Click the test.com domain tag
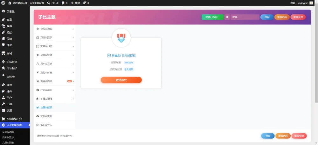This screenshot has height=145, width=318. pyautogui.click(x=128, y=63)
